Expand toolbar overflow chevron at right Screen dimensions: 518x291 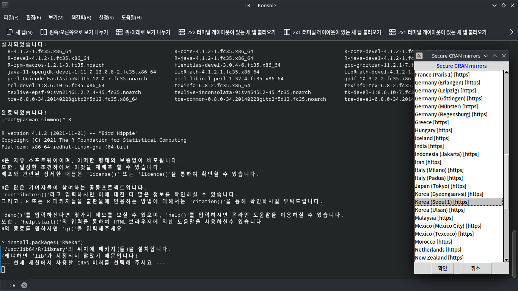click(512, 32)
